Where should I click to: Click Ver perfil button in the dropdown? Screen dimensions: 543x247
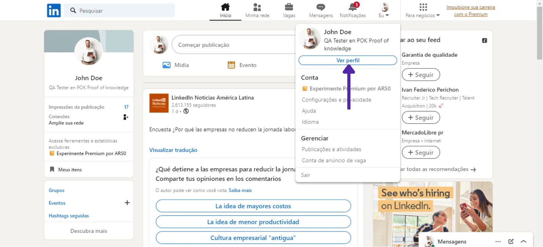(x=348, y=60)
